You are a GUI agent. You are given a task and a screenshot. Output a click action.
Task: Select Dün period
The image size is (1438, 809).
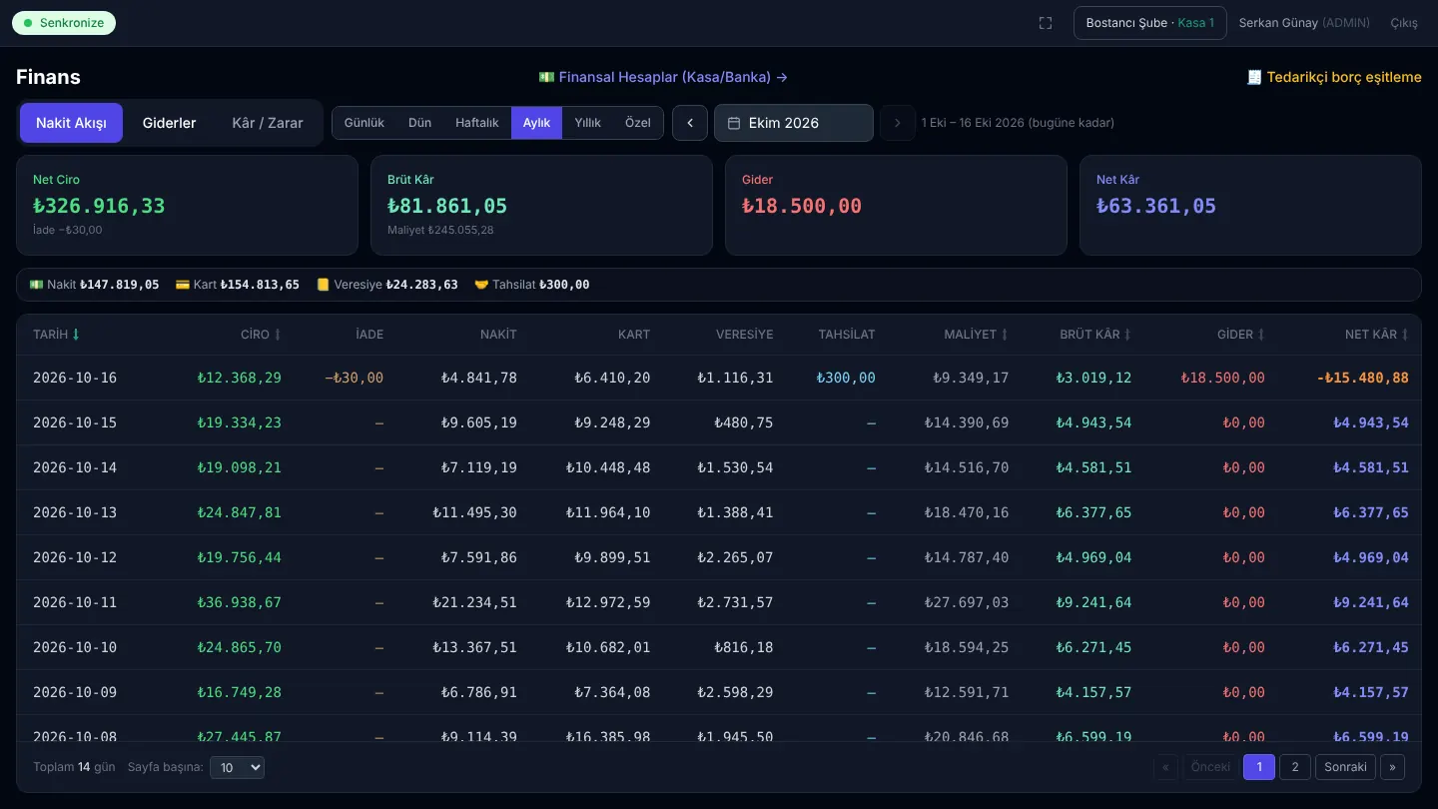pyautogui.click(x=419, y=123)
